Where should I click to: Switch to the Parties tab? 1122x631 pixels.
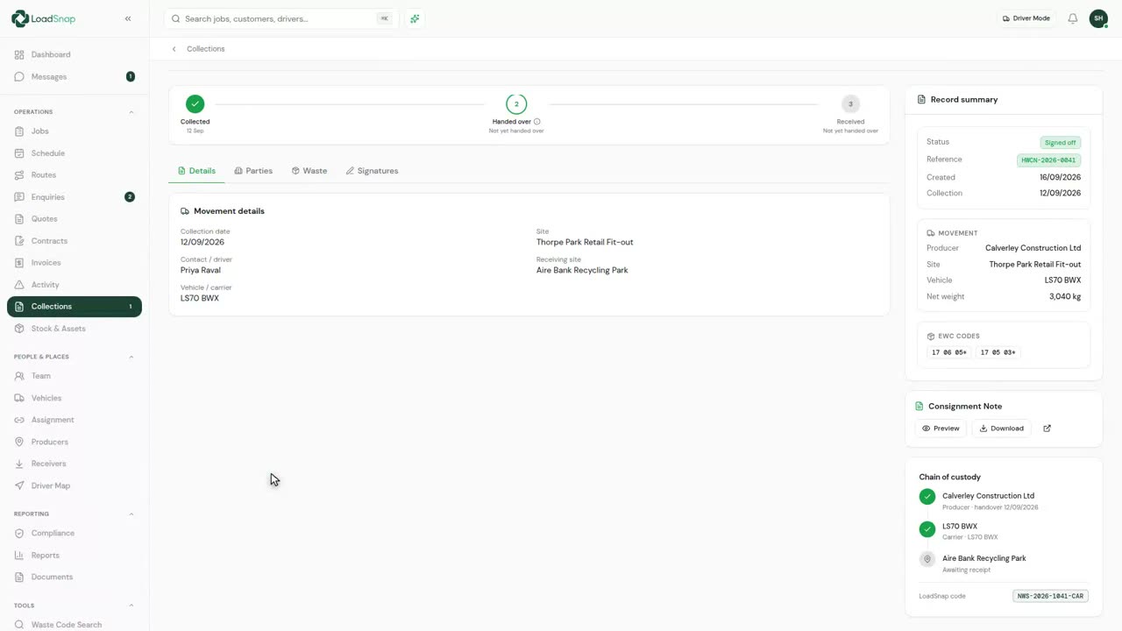[x=253, y=171]
